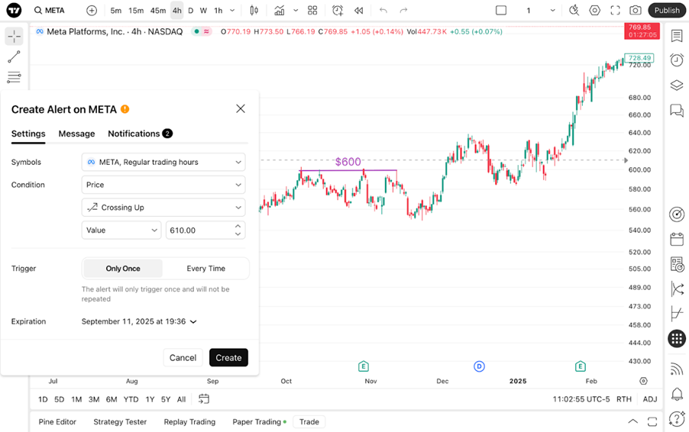
Task: Open the Paper Trading tab
Action: [259, 421]
